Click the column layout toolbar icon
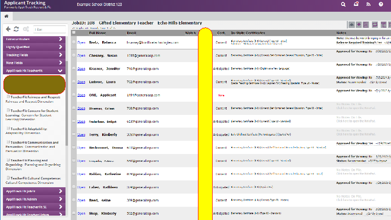 384,25
